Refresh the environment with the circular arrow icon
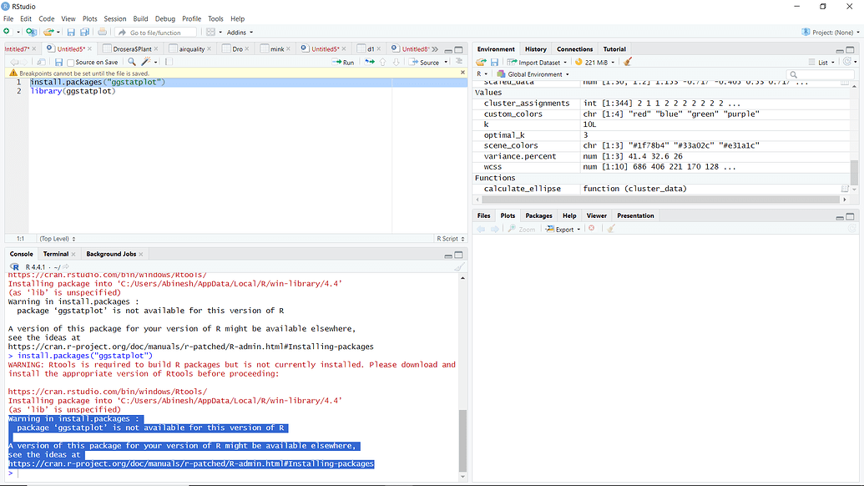This screenshot has height=486, width=864. point(846,62)
